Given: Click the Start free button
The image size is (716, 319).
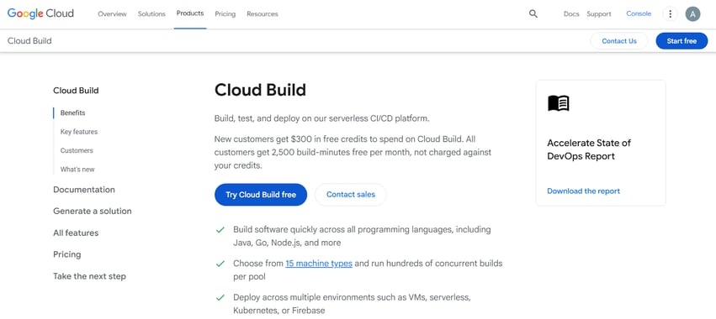Looking at the screenshot, I should [x=682, y=41].
